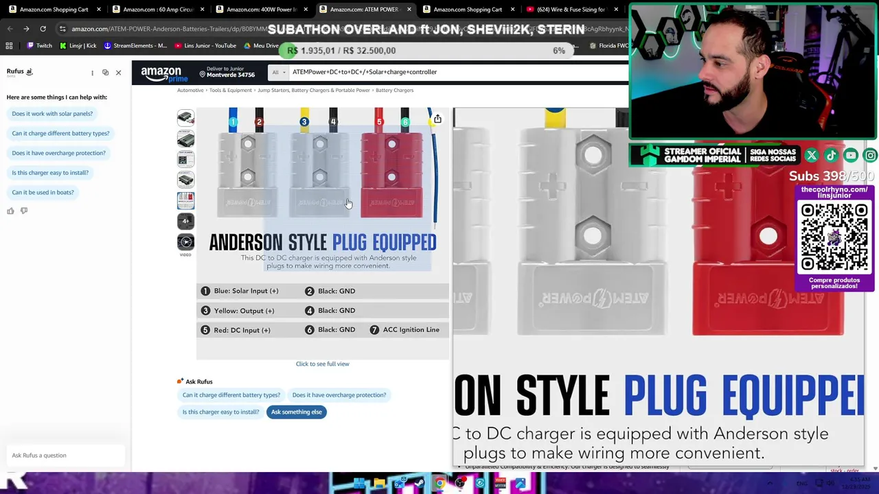
Task: Select the third product thumbnail diagram
Action: 185,160
